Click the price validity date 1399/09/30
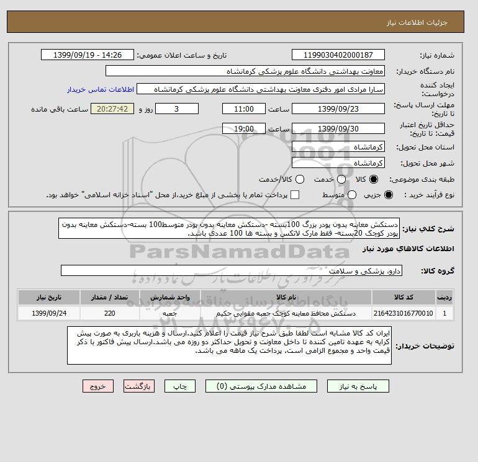Image resolution: width=478 pixels, height=462 pixels. pyautogui.click(x=338, y=128)
